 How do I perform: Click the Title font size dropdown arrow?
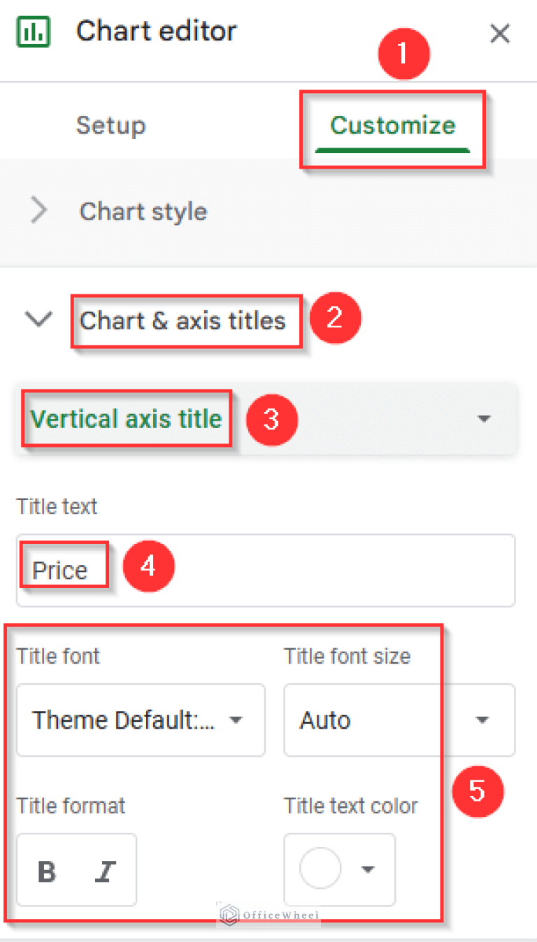[x=482, y=720]
